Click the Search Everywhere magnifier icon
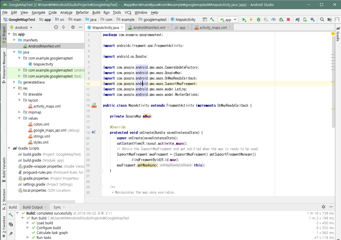This screenshot has width=341, height=240. click(x=322, y=19)
